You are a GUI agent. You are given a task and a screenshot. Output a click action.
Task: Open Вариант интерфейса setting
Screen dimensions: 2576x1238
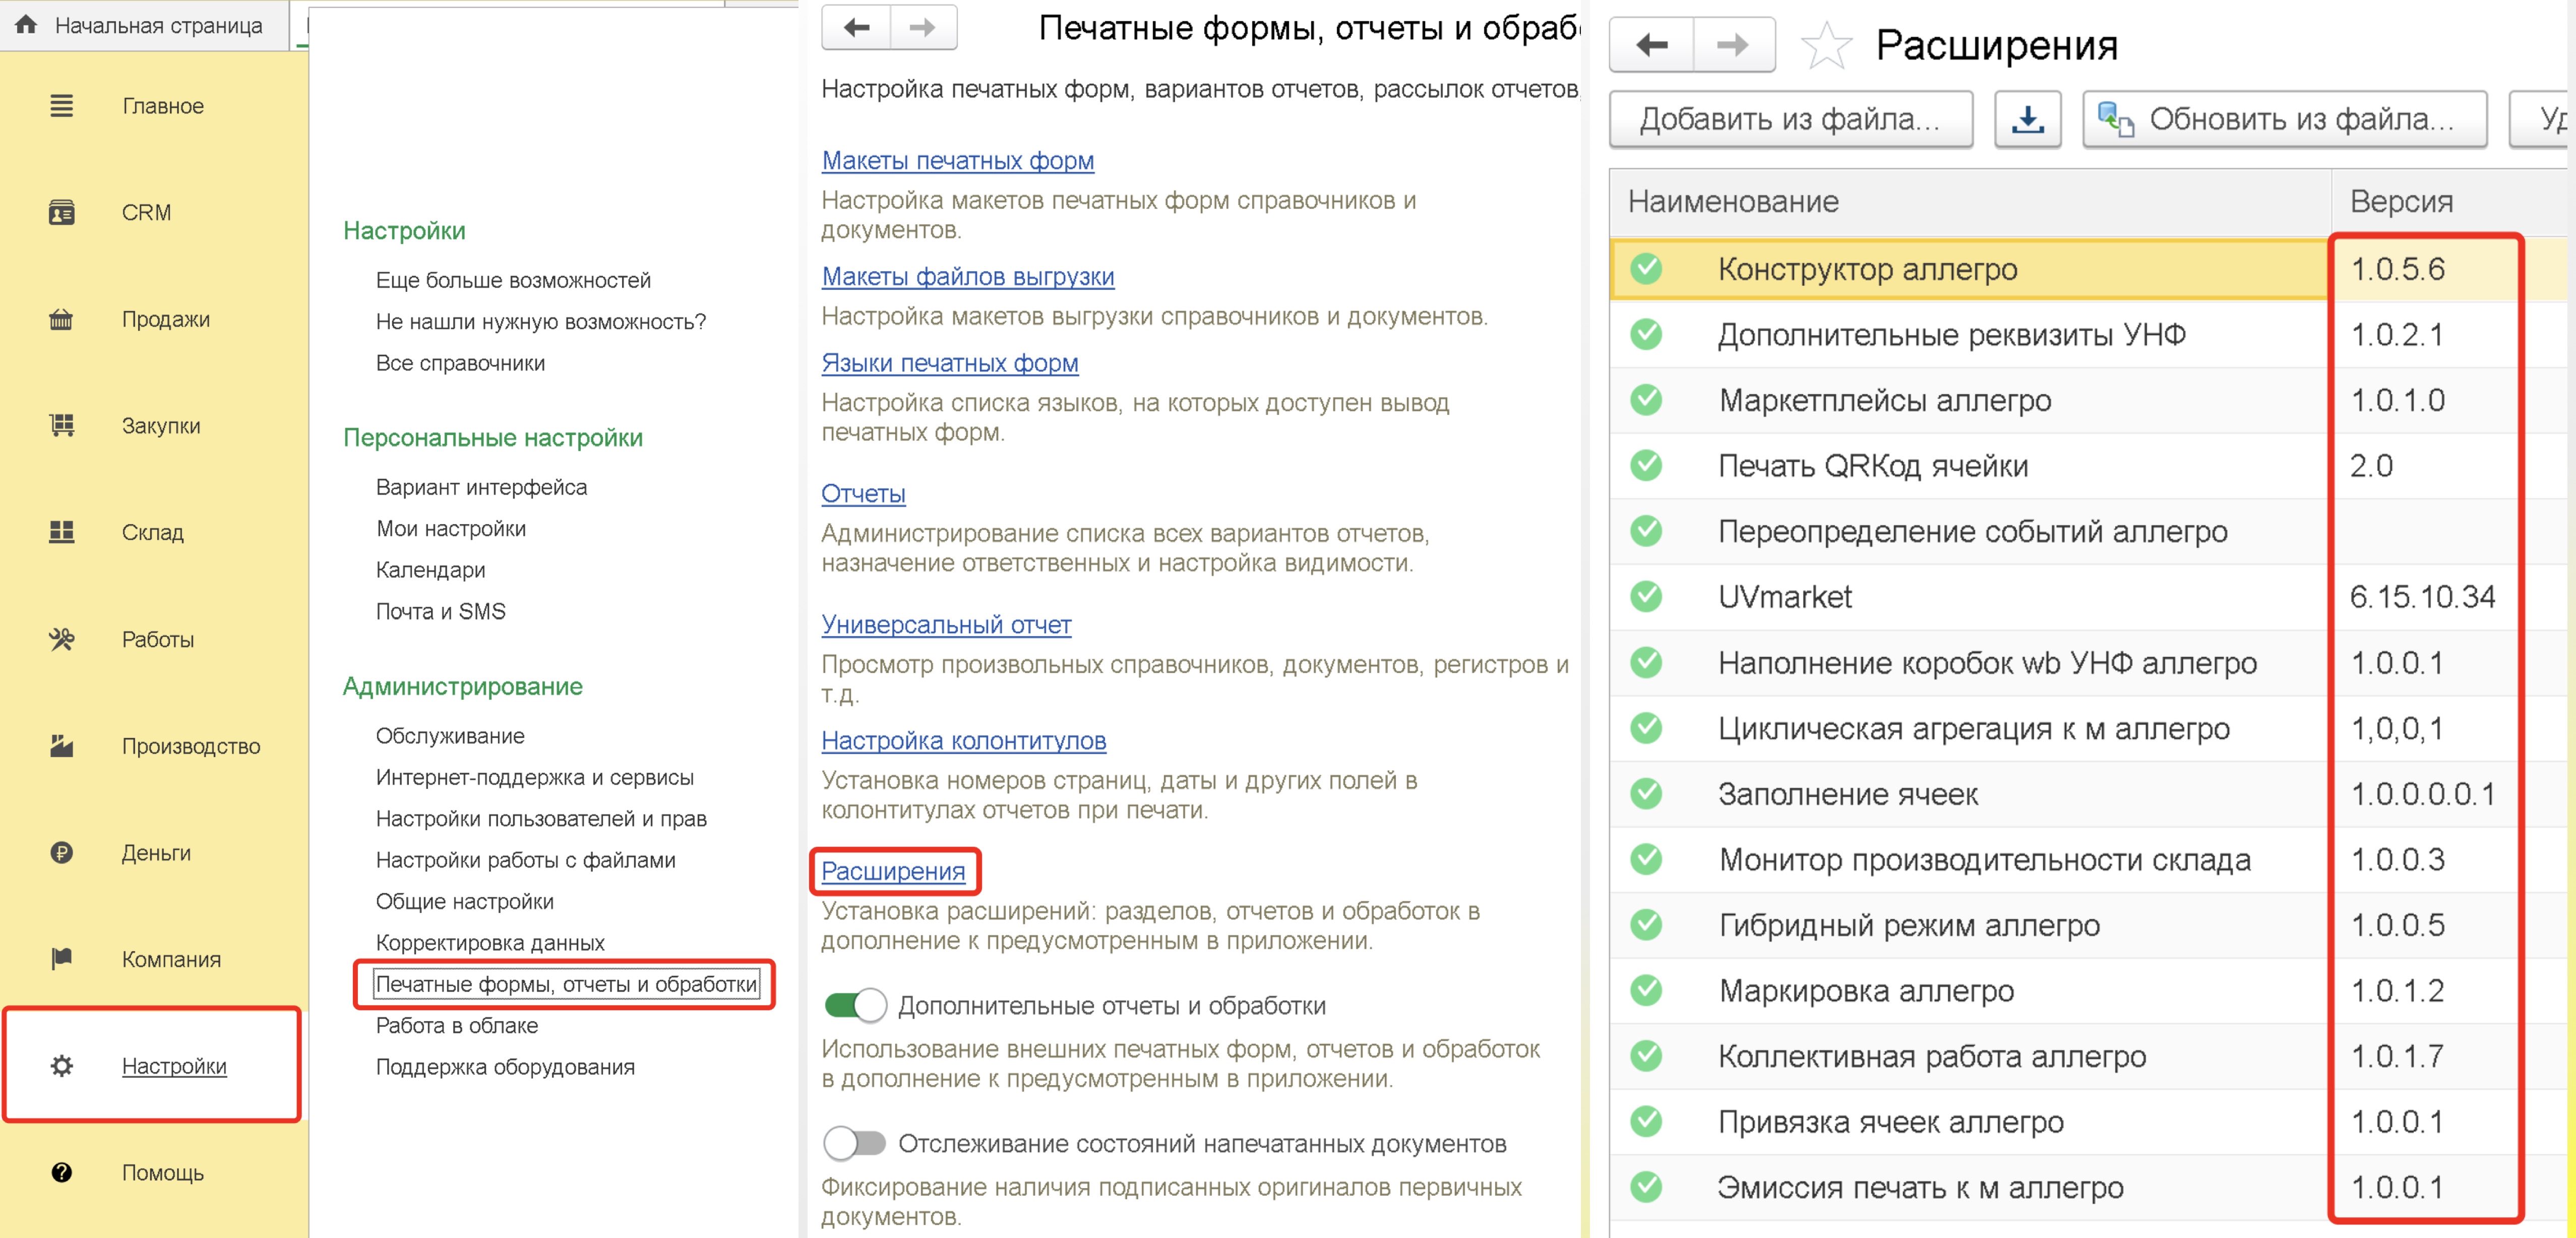481,487
